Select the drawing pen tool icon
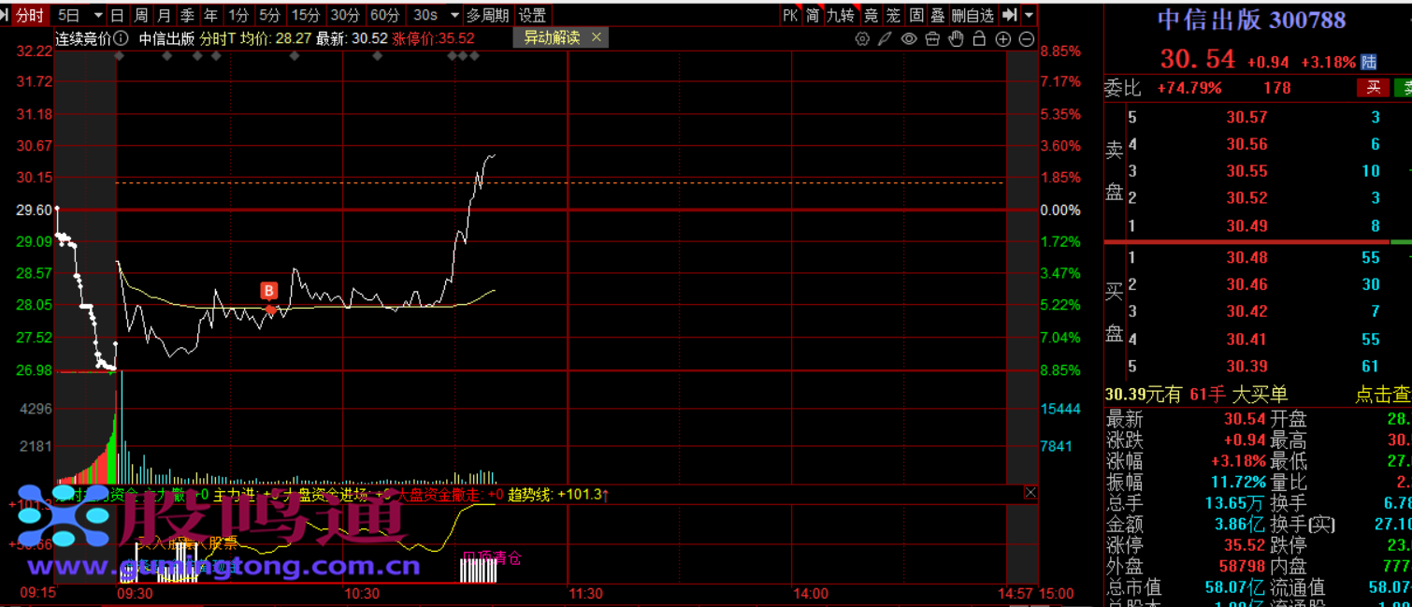The height and width of the screenshot is (607, 1412). [886, 39]
